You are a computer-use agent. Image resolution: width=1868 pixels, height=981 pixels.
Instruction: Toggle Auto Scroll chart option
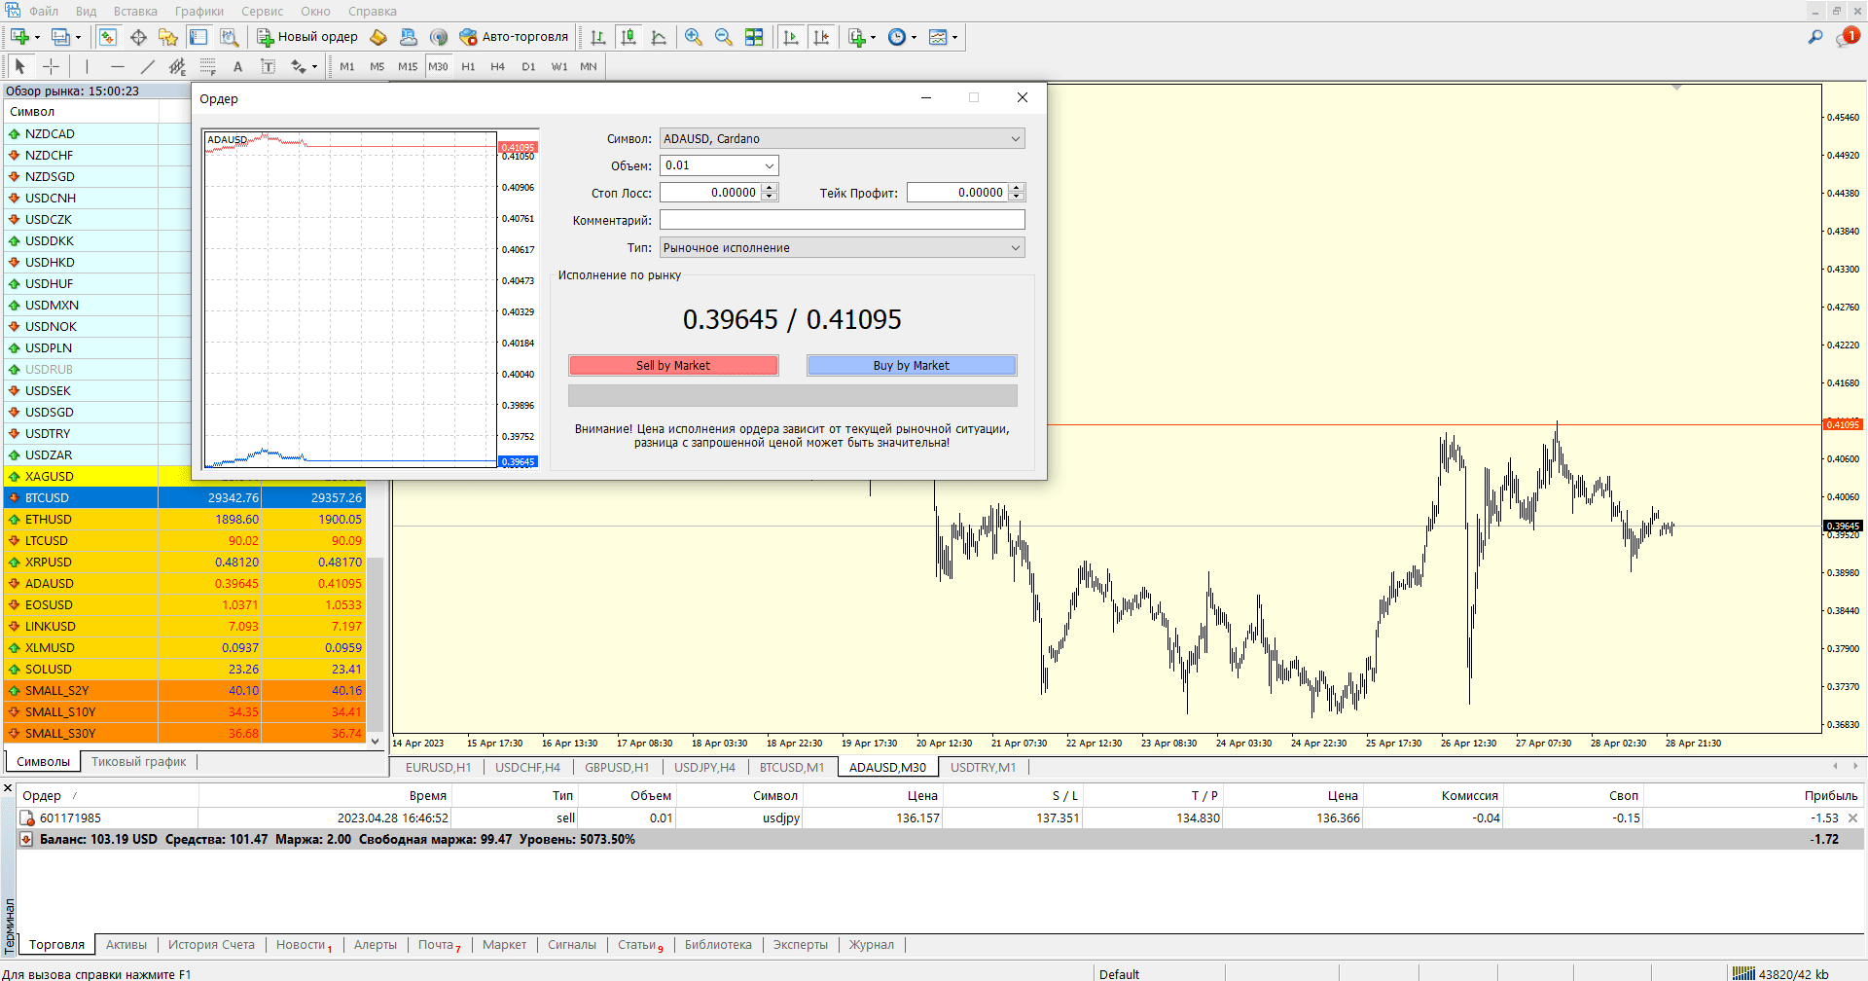(791, 37)
